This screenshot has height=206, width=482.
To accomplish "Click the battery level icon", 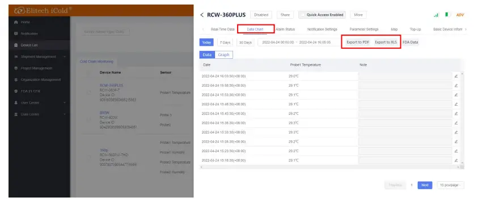I will tap(447, 15).
